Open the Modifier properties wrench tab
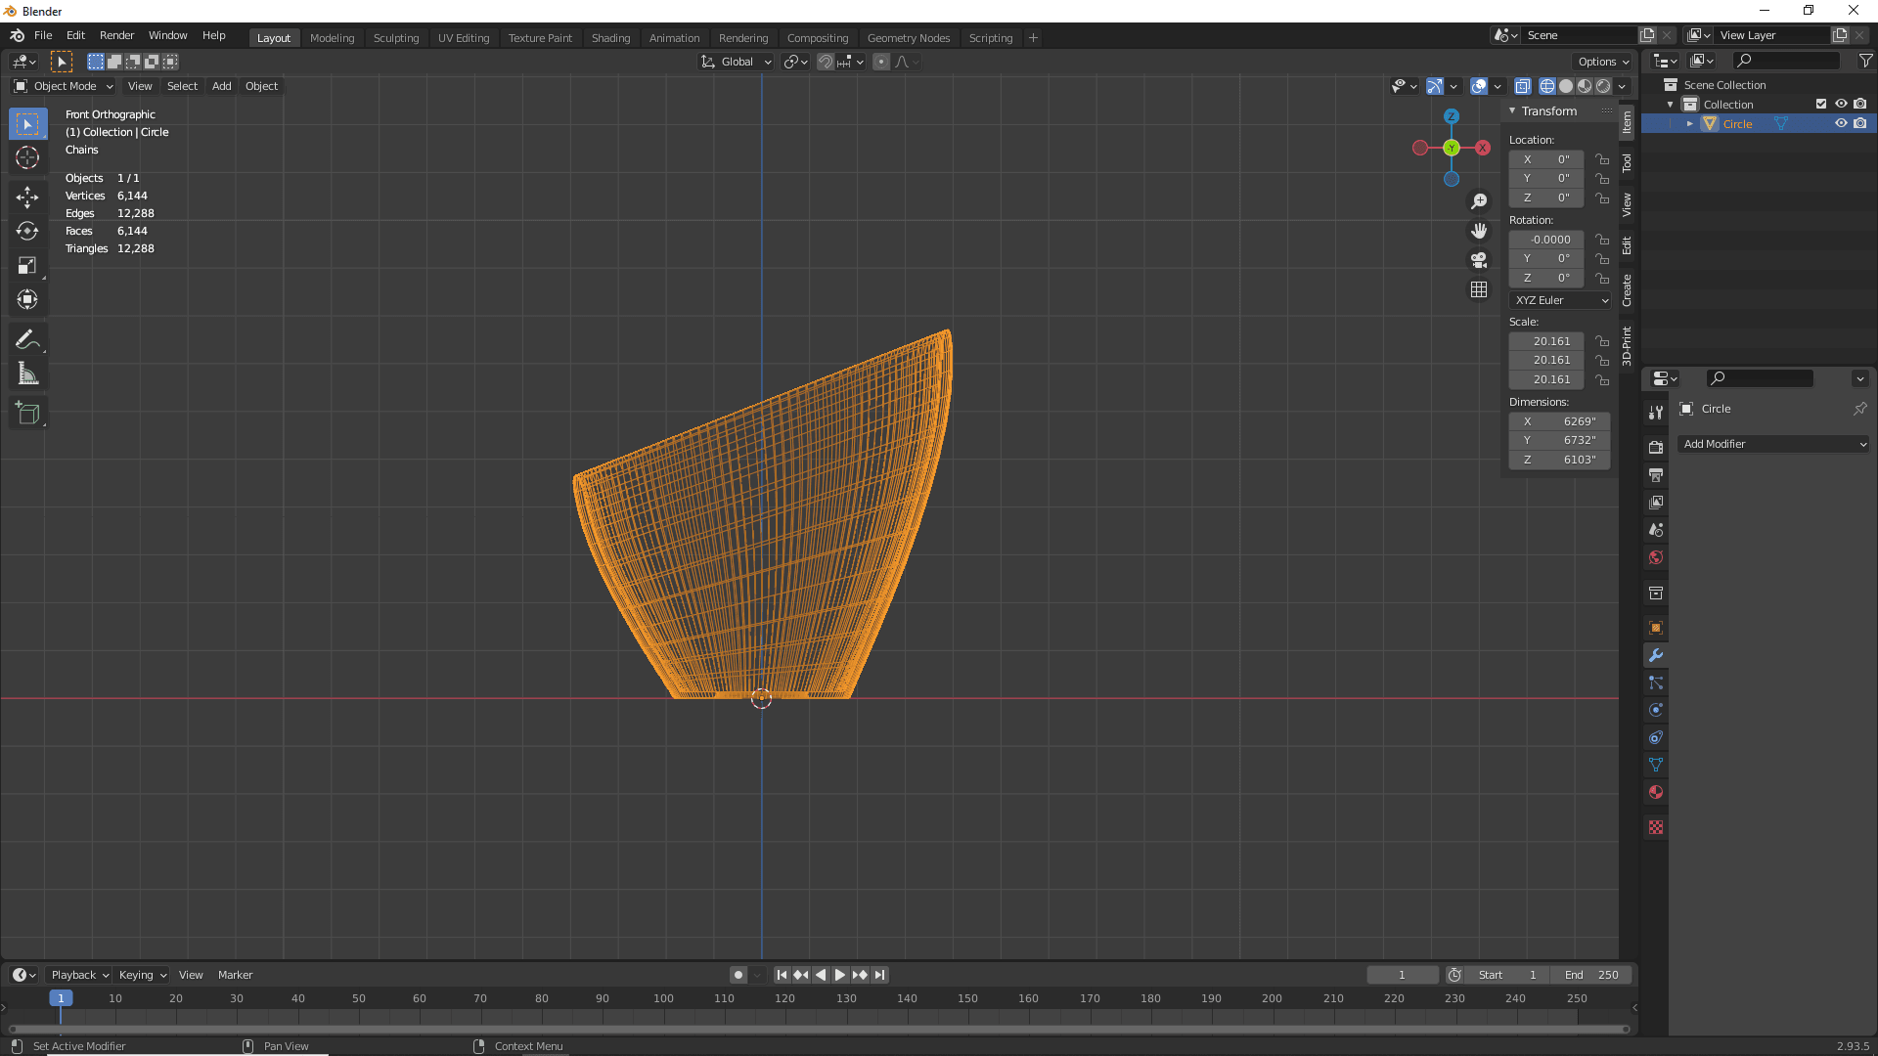 tap(1656, 655)
